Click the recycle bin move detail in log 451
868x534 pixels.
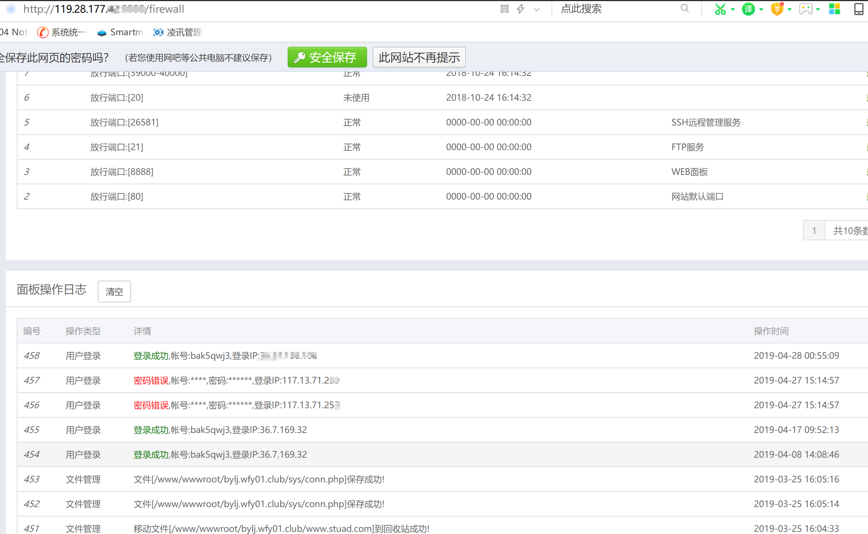point(281,529)
